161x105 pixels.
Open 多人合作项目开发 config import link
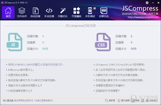121,70
